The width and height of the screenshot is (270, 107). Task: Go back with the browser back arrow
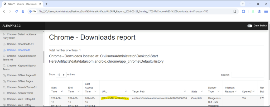click(4, 11)
